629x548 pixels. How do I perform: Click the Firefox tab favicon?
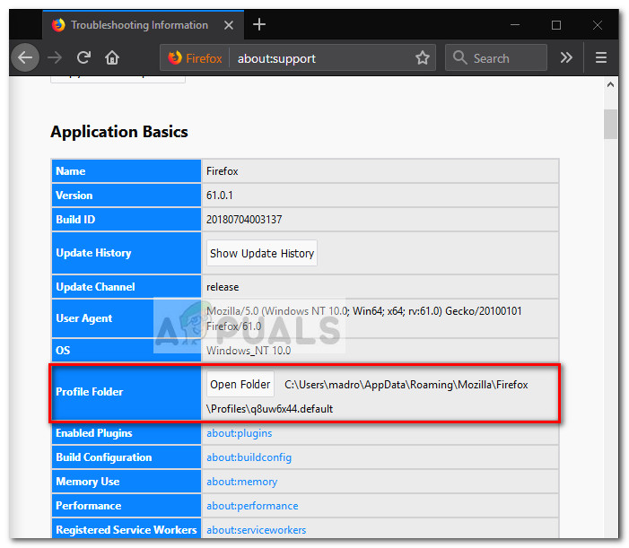tap(58, 25)
